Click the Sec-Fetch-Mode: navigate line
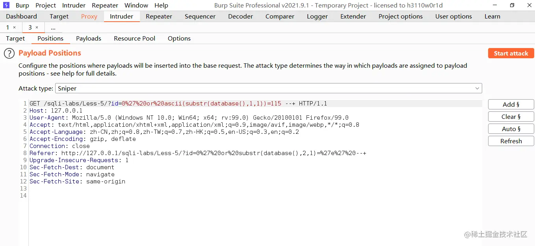 72,174
